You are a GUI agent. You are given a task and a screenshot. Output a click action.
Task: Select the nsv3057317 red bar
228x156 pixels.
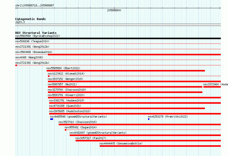[148, 141]
